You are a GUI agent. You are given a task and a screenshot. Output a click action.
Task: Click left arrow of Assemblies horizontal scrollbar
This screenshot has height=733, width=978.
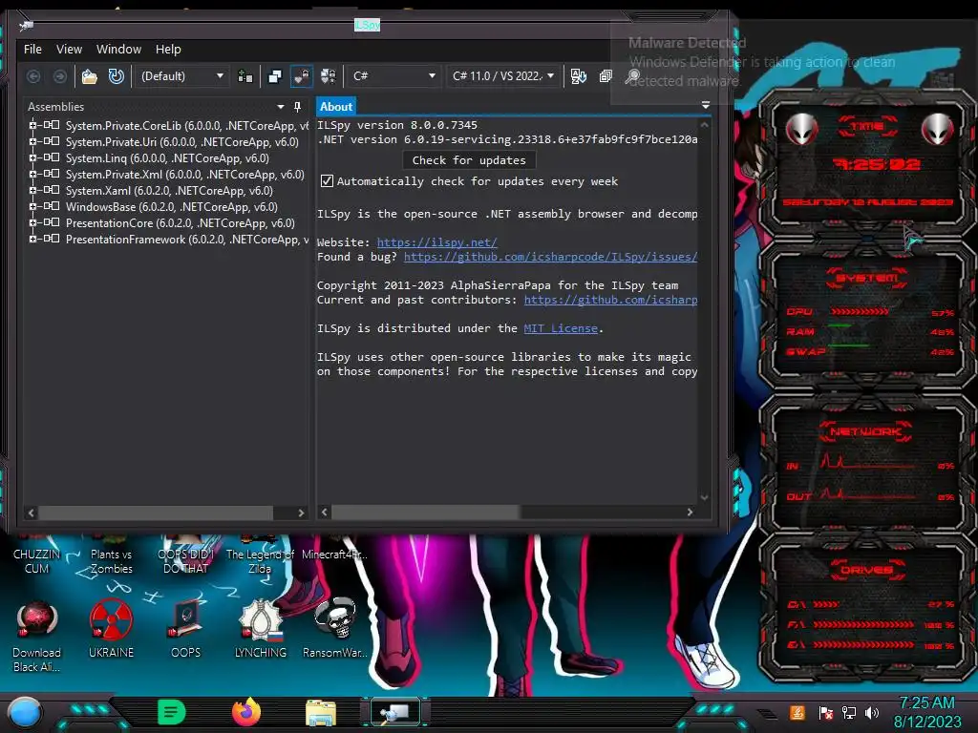(32, 513)
